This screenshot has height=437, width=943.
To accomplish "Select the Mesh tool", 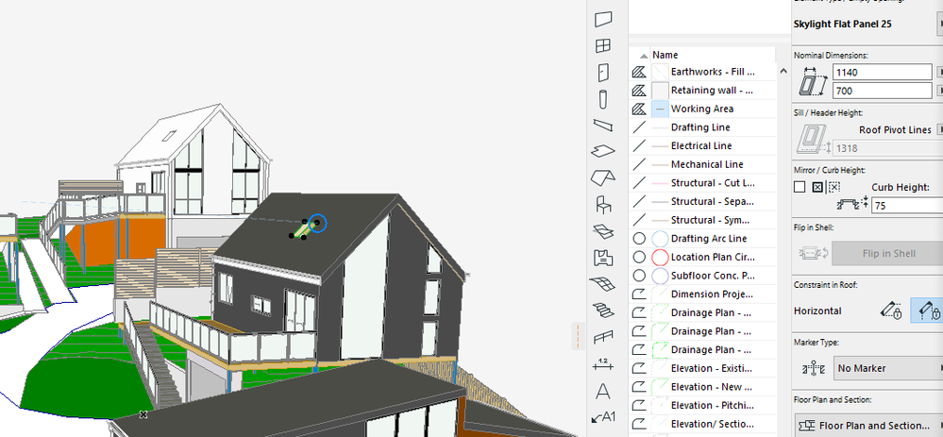I will [603, 284].
